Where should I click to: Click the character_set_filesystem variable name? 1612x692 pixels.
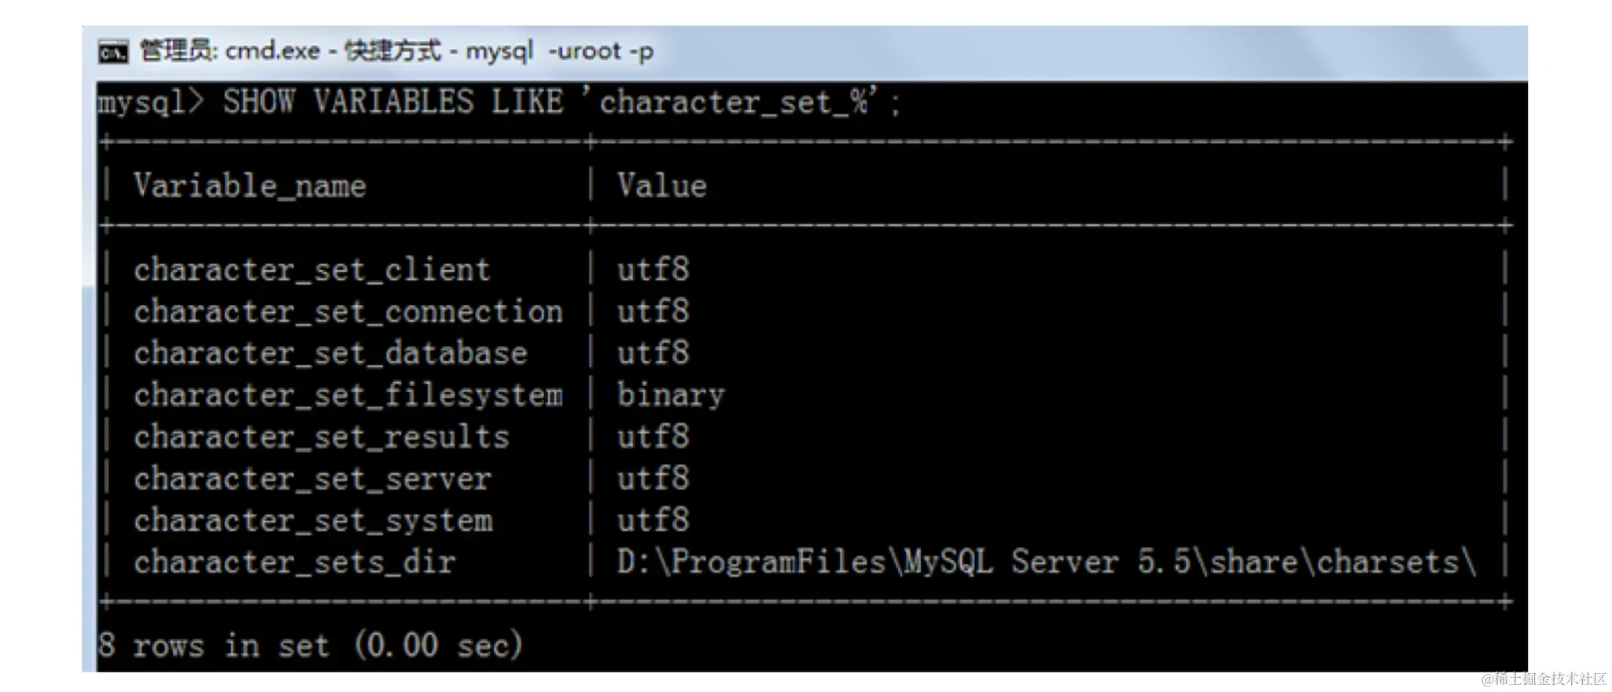tap(348, 396)
